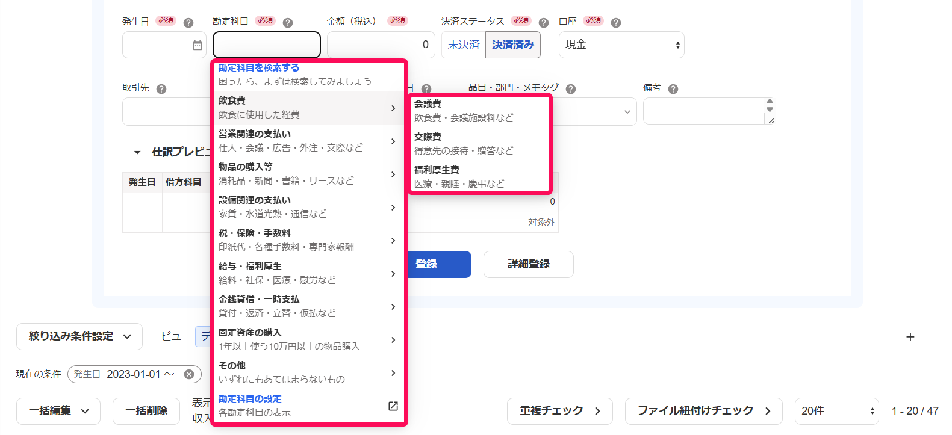952x435 pixels.
Task: Focus the 金額（税込） input field
Action: coord(381,45)
